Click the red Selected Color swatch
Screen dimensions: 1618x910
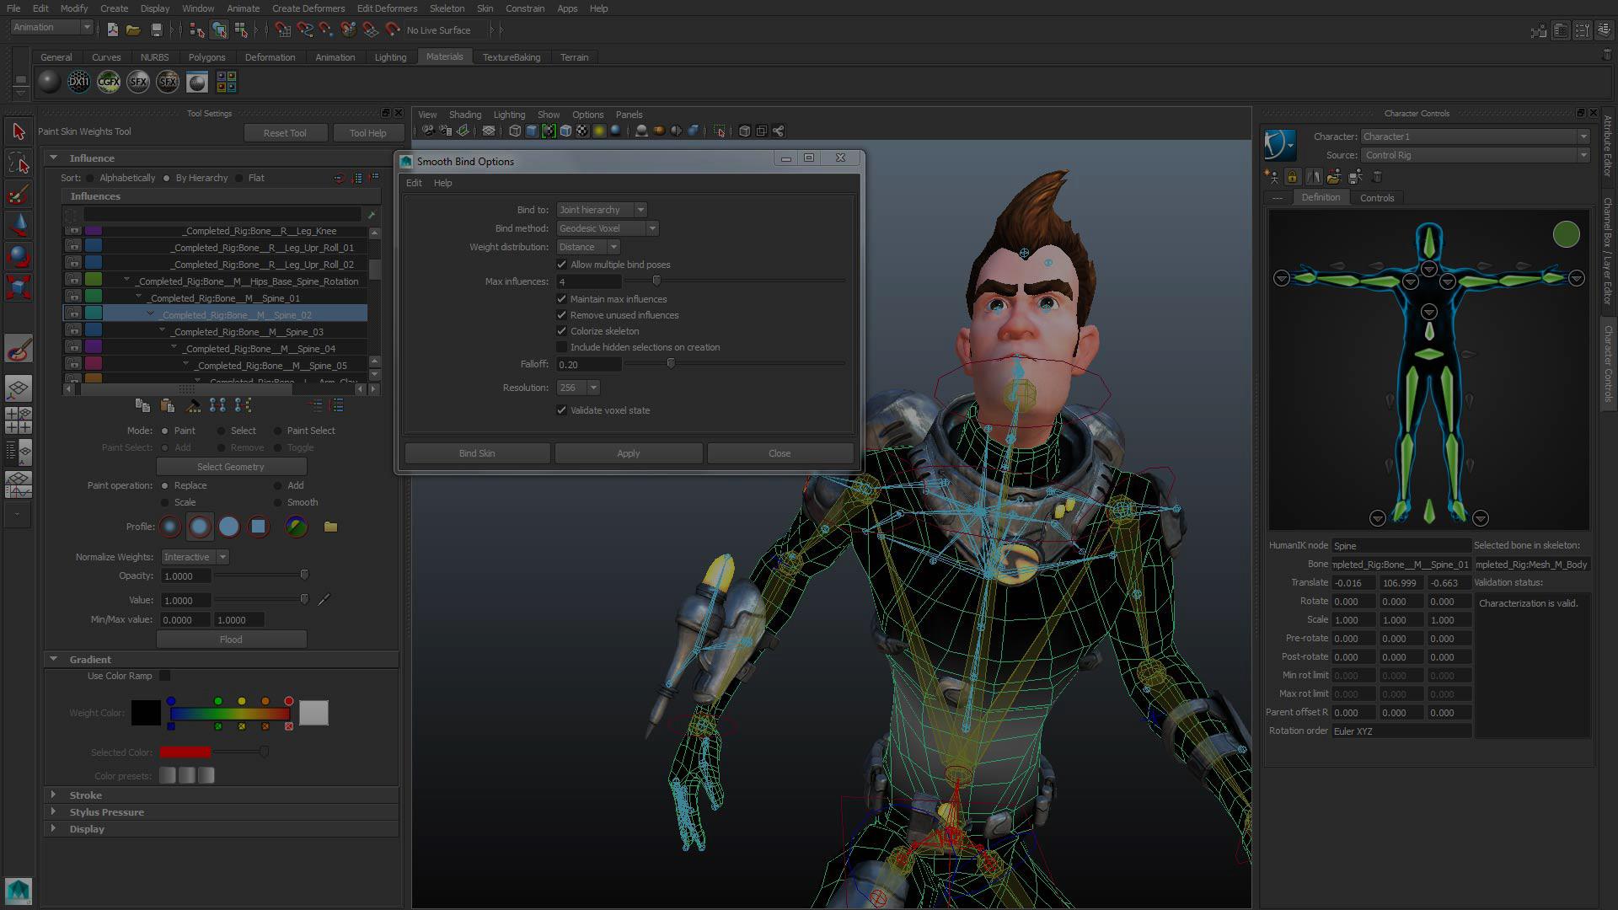coord(185,752)
